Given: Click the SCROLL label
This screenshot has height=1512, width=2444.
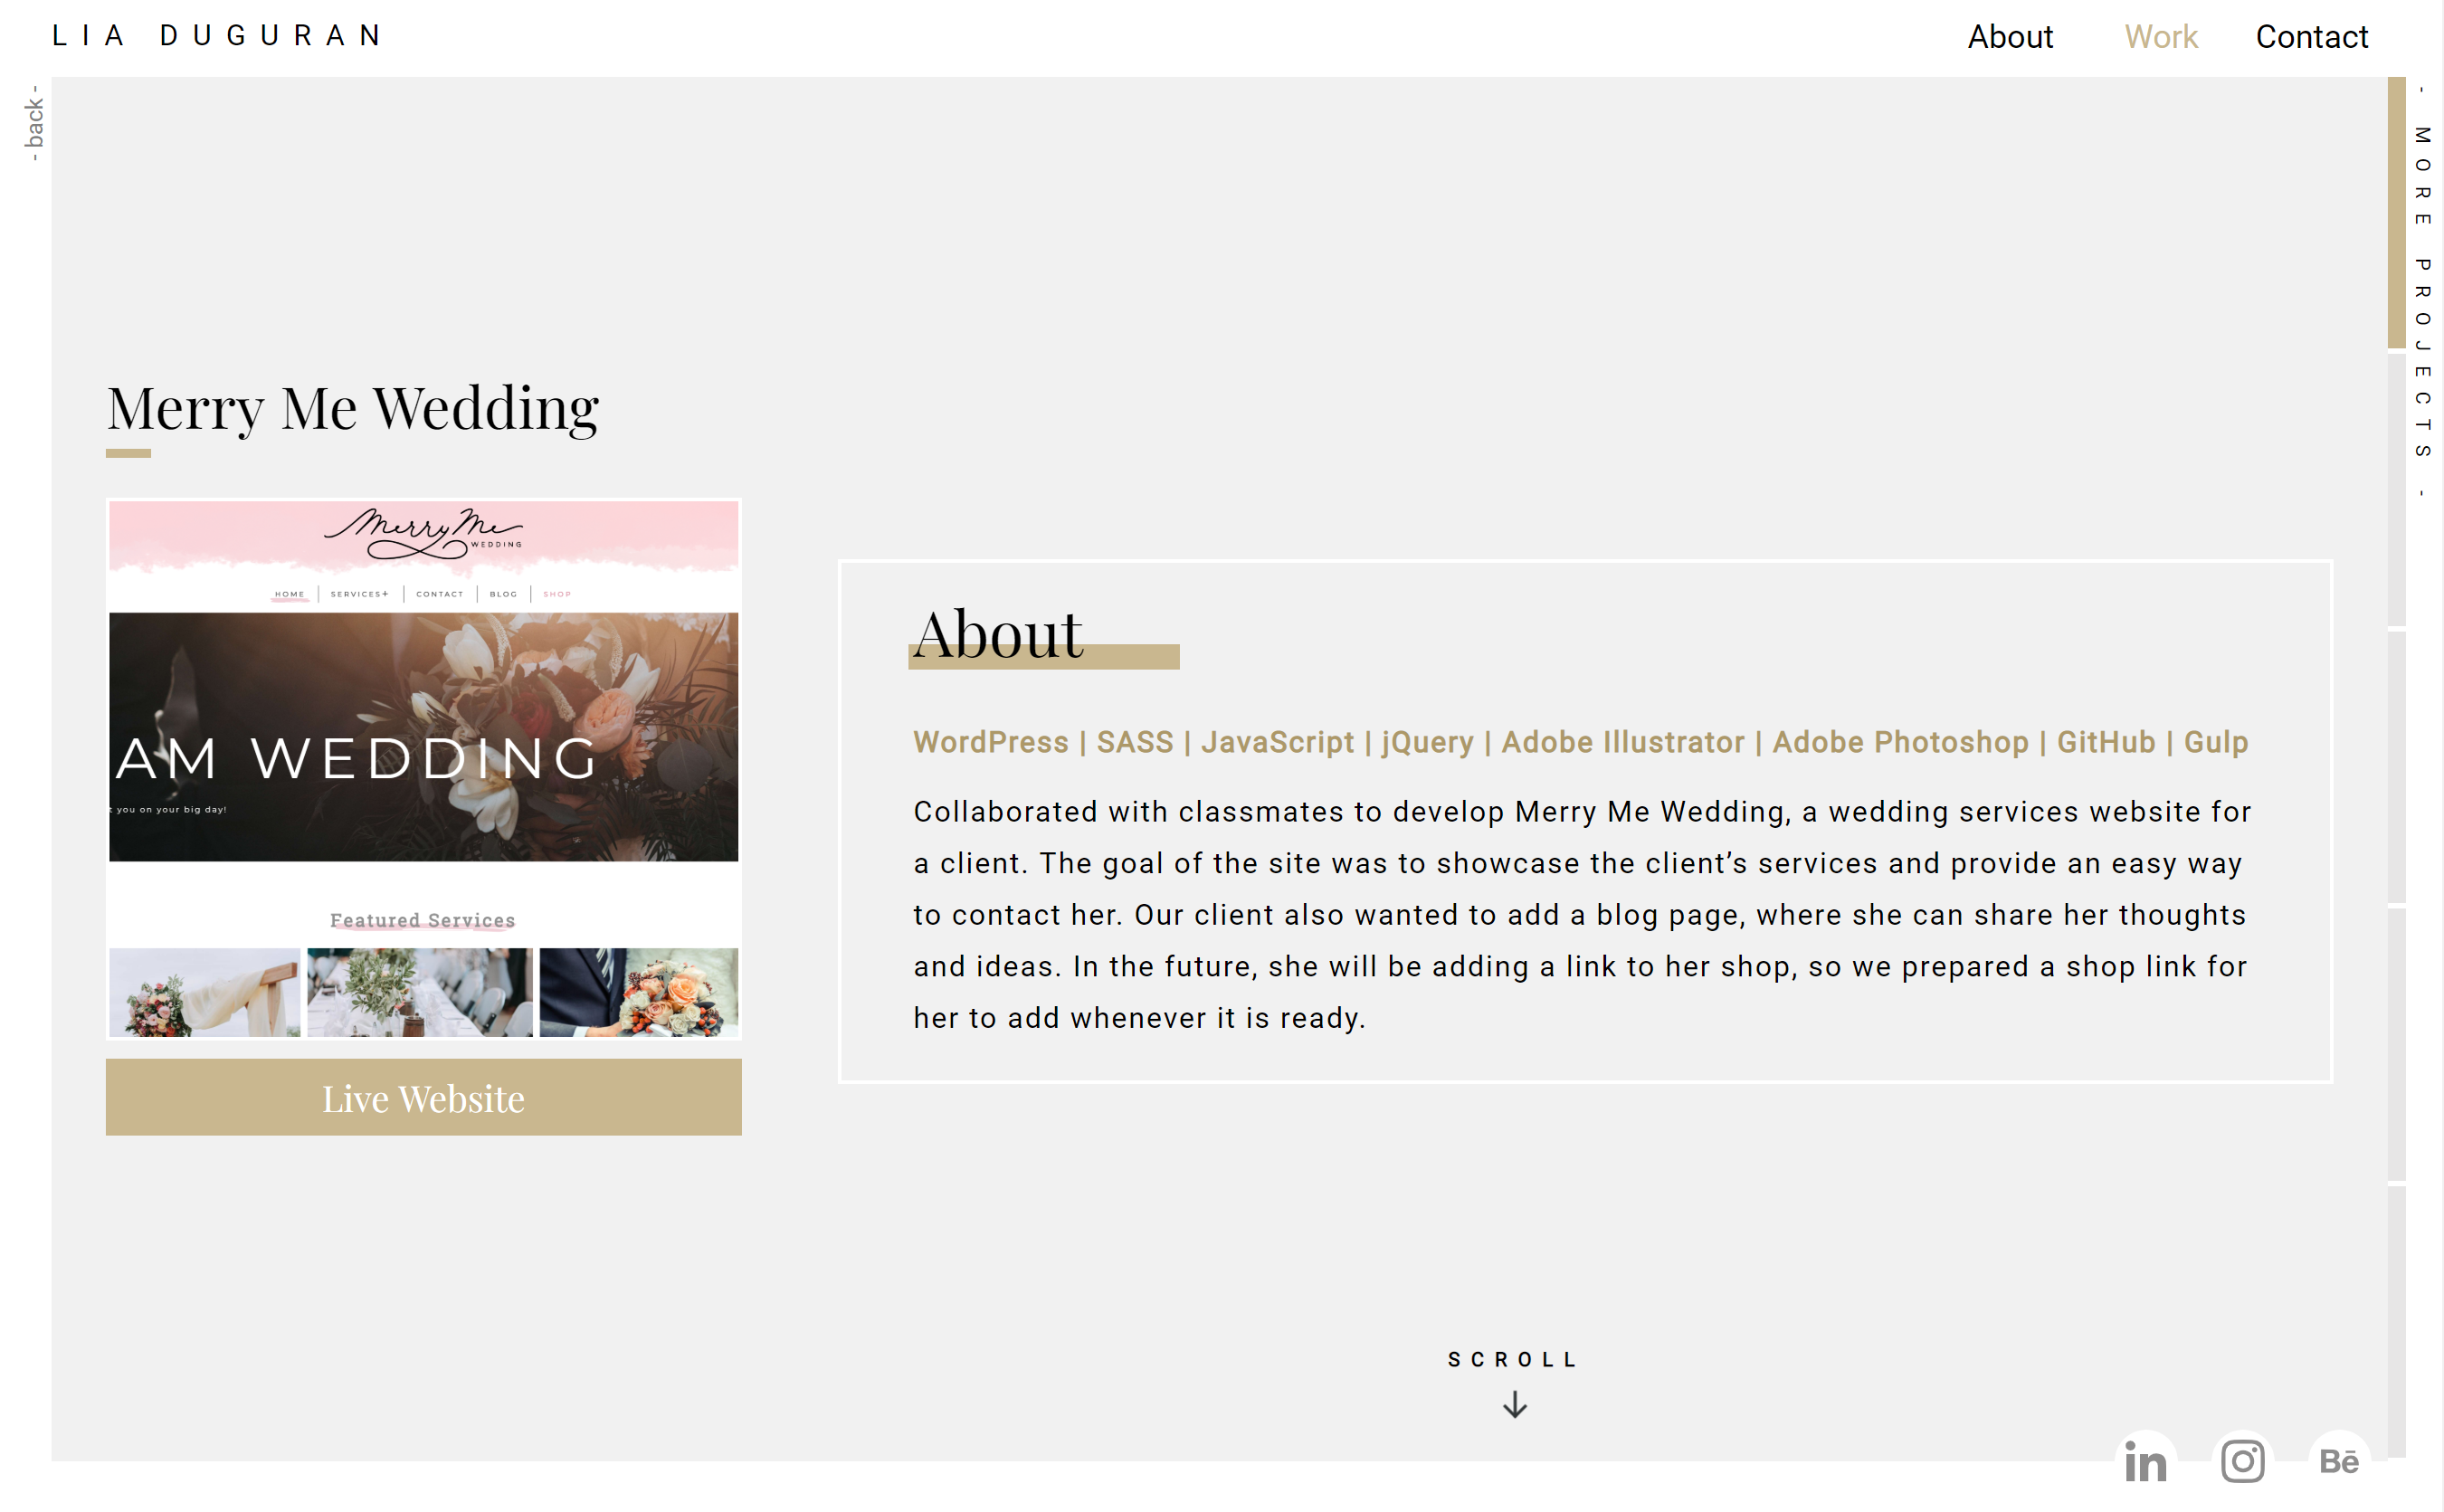Looking at the screenshot, I should [1512, 1360].
